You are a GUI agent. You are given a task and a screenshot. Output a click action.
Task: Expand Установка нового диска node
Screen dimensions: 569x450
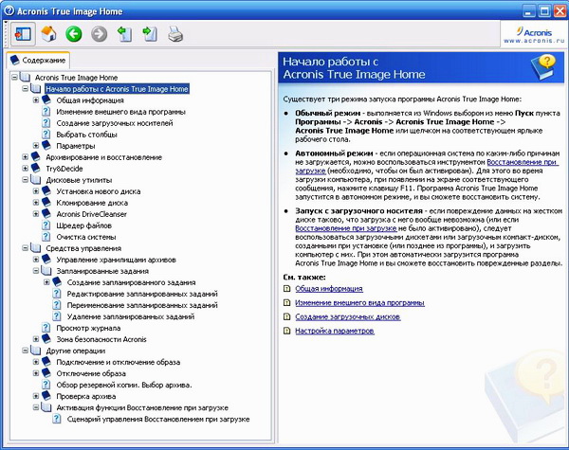(x=36, y=191)
